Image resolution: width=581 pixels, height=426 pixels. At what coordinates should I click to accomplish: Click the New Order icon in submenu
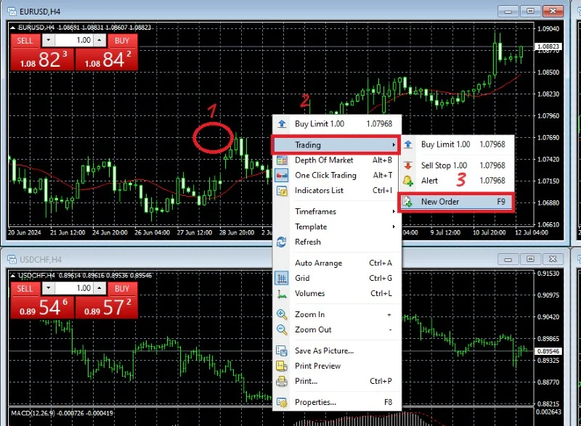pos(407,202)
